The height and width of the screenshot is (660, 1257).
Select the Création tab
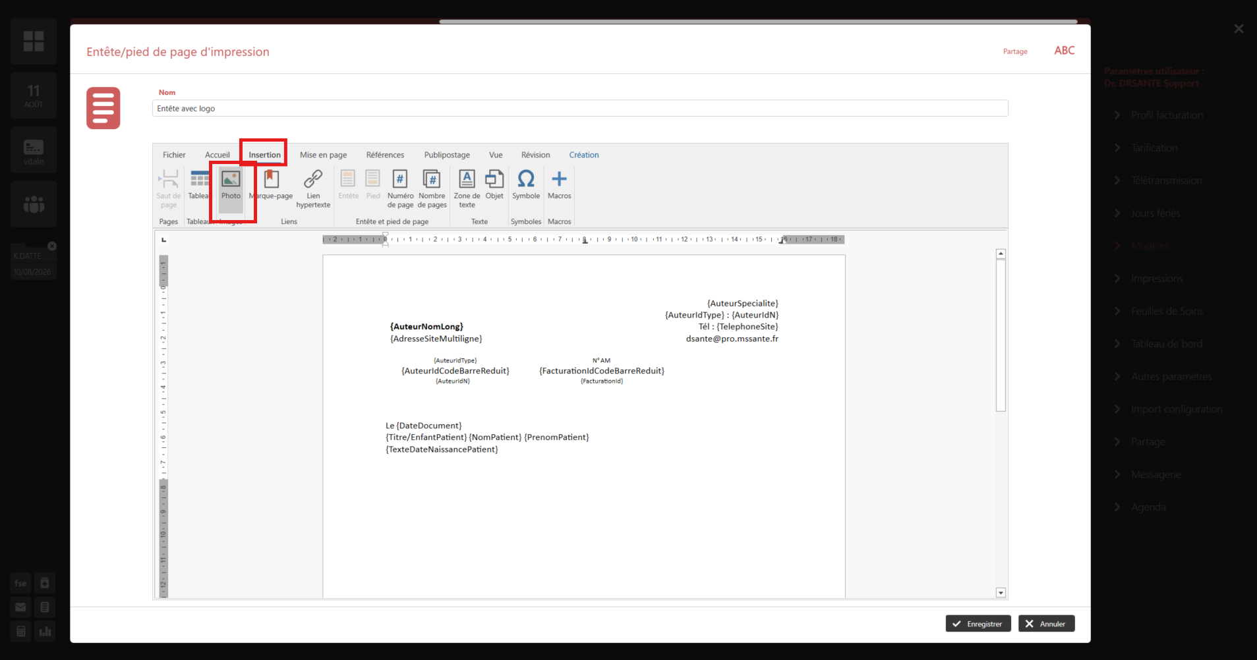pyautogui.click(x=584, y=155)
